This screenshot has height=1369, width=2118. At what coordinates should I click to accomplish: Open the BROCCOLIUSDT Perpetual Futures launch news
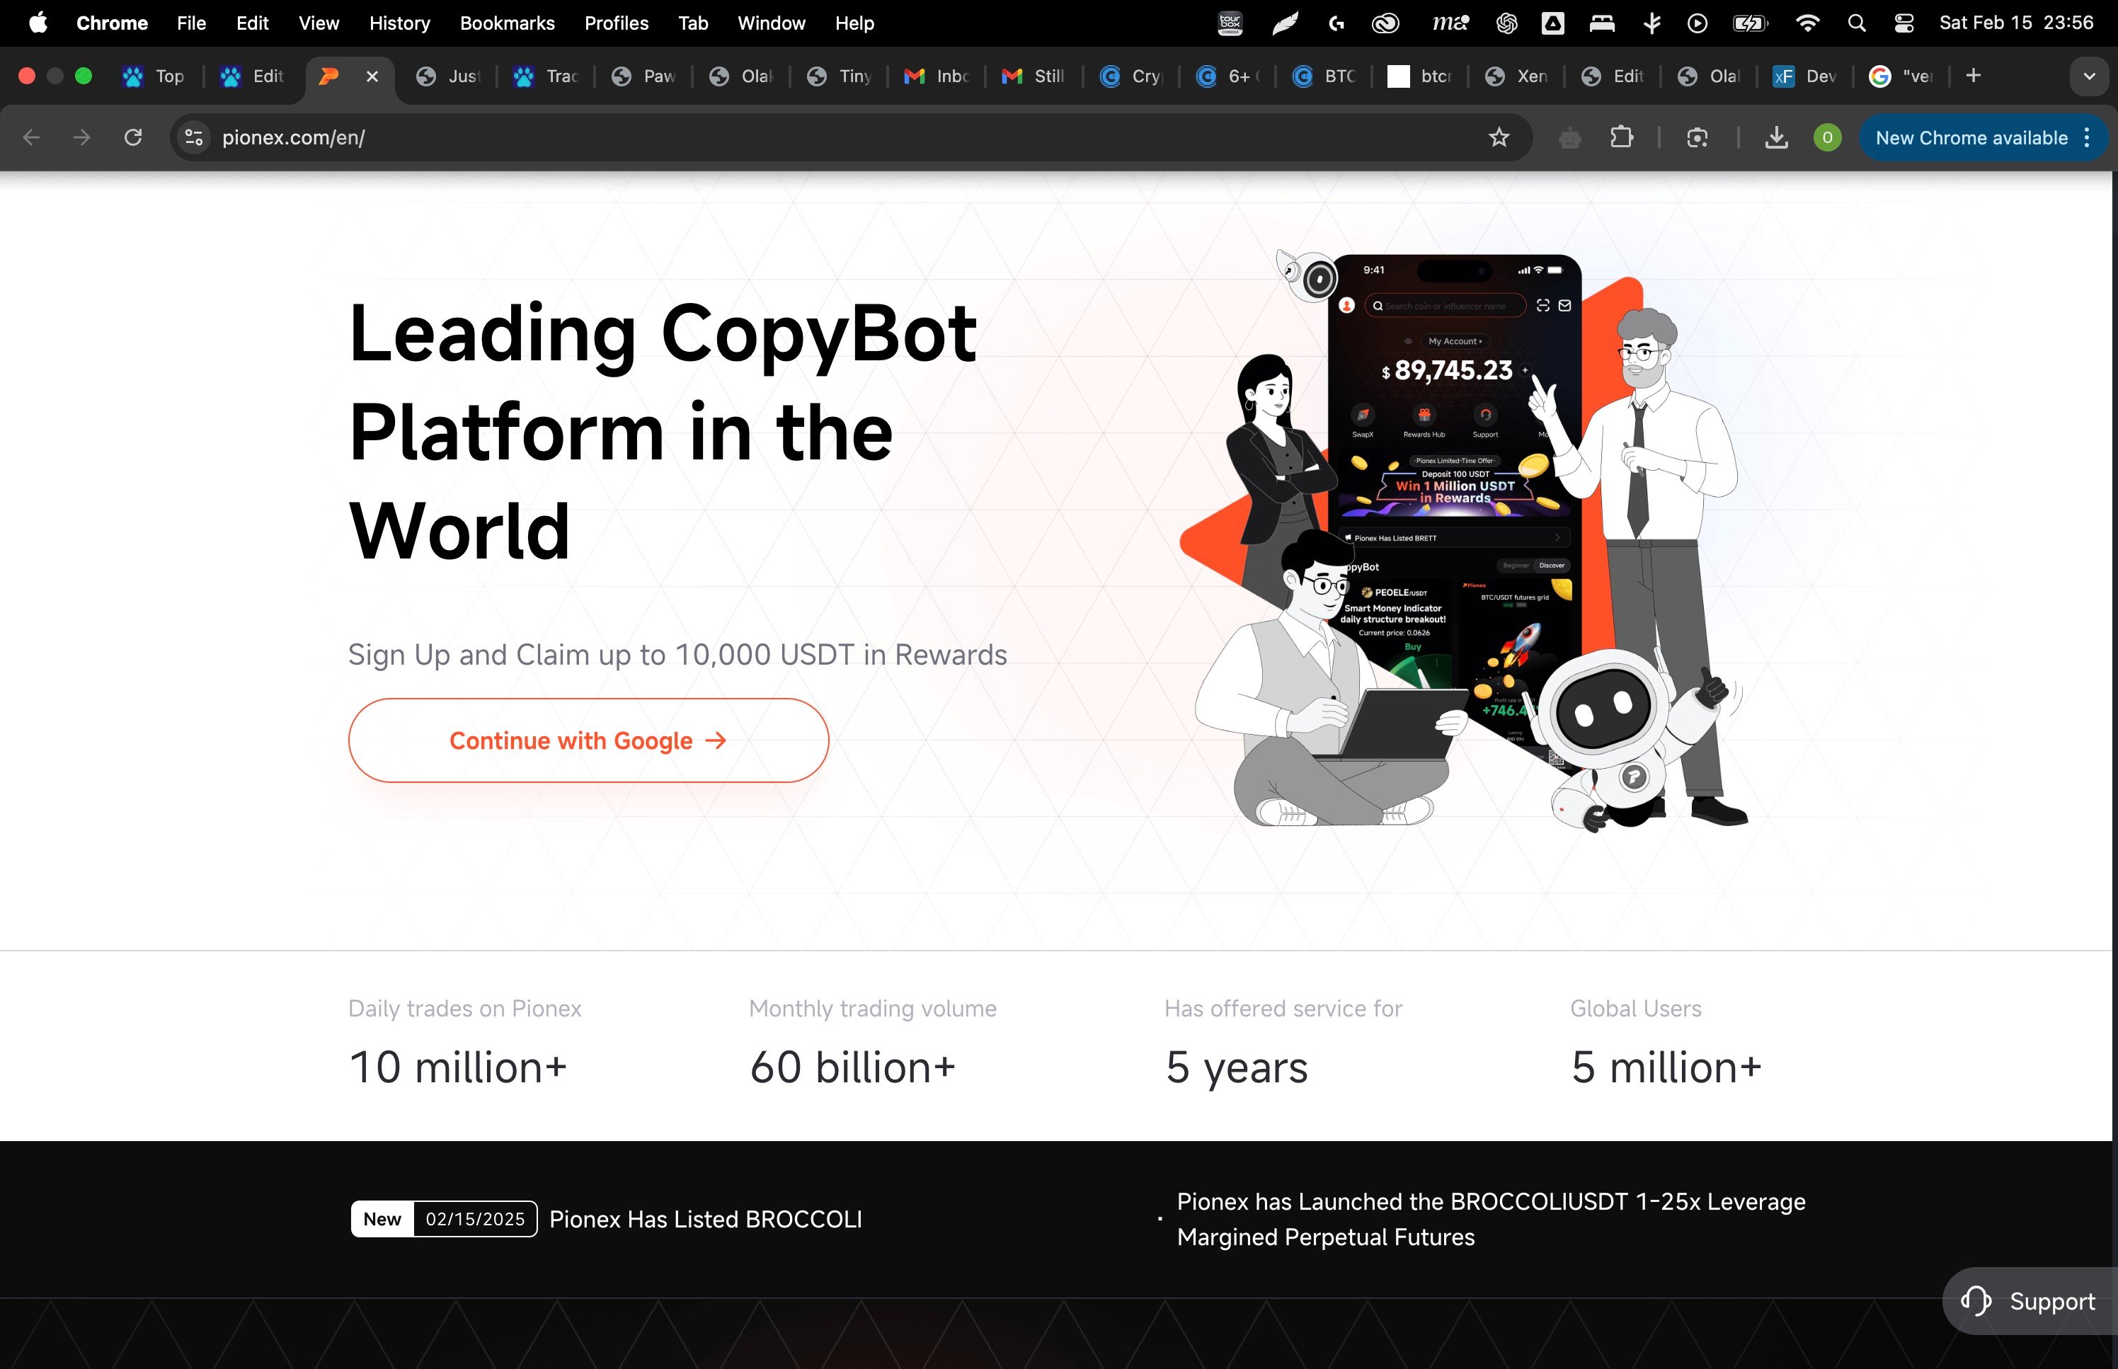coord(1491,1219)
